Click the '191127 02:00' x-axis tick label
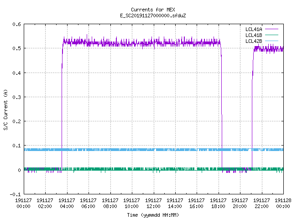 (45, 203)
